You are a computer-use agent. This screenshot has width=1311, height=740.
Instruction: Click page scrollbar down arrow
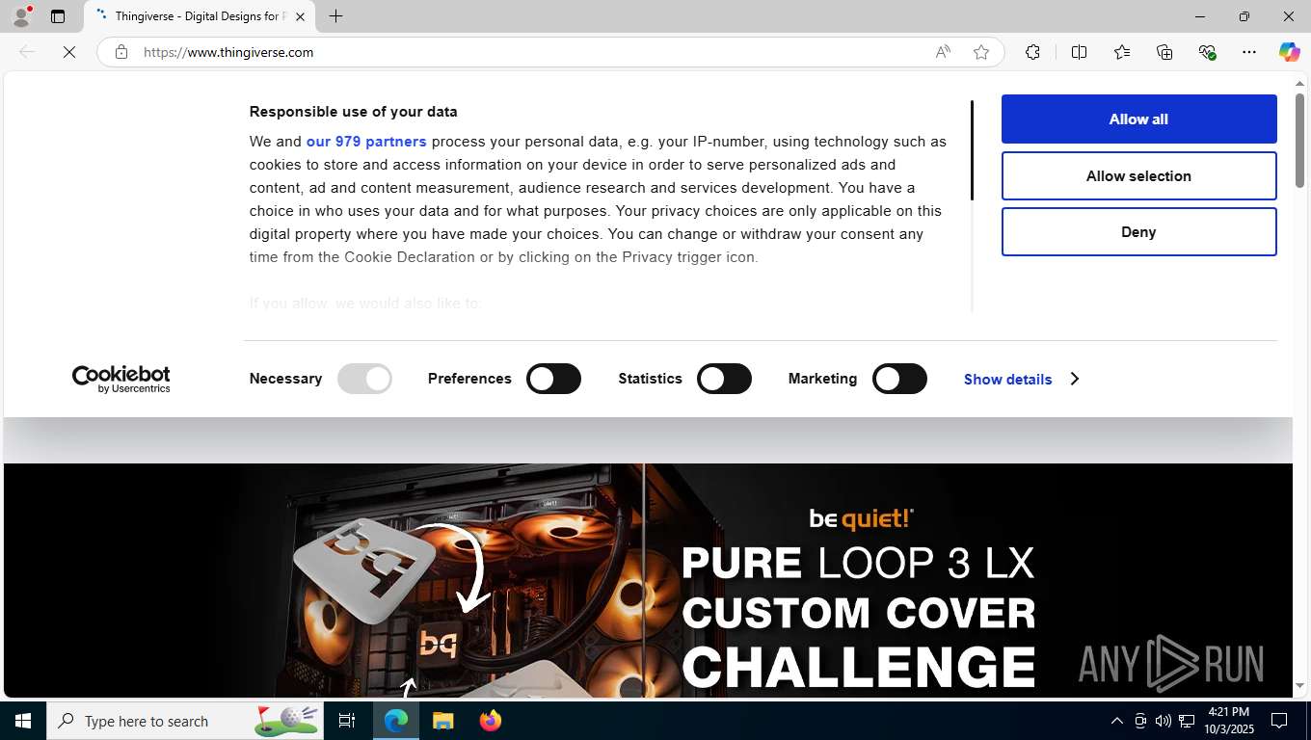pos(1299,686)
